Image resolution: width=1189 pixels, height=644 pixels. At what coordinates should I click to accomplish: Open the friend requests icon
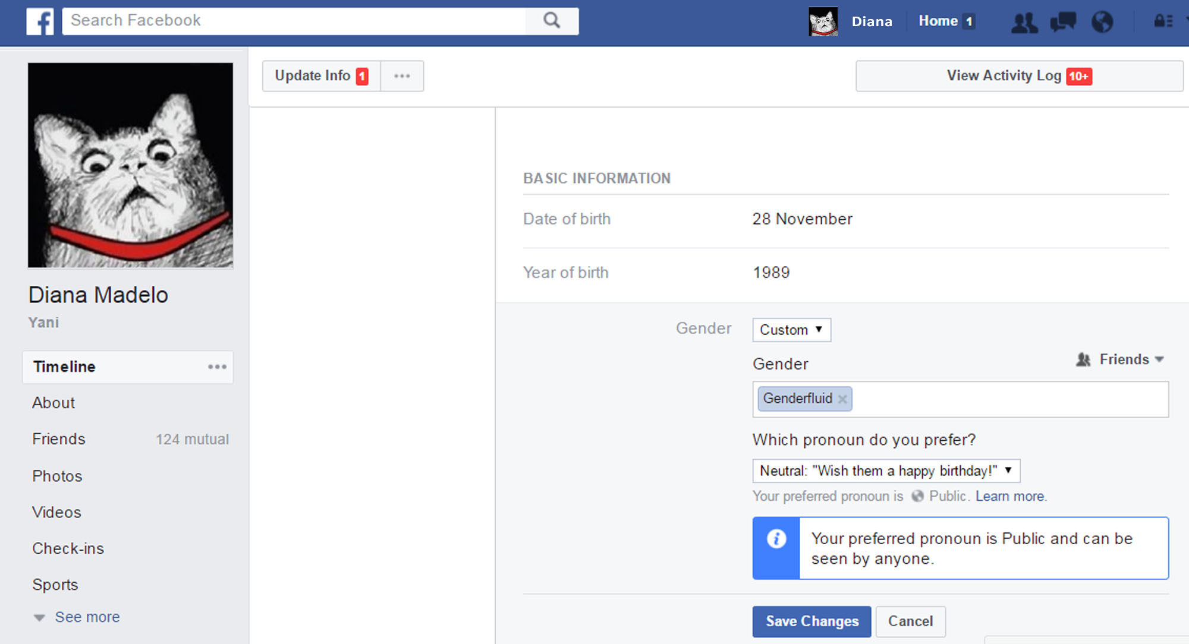(x=1024, y=22)
